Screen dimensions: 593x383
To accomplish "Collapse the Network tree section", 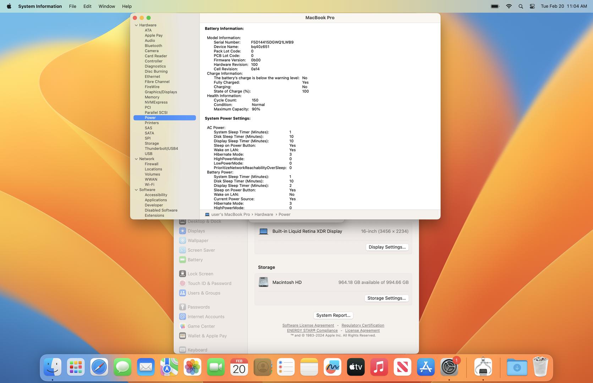I will pyautogui.click(x=136, y=159).
